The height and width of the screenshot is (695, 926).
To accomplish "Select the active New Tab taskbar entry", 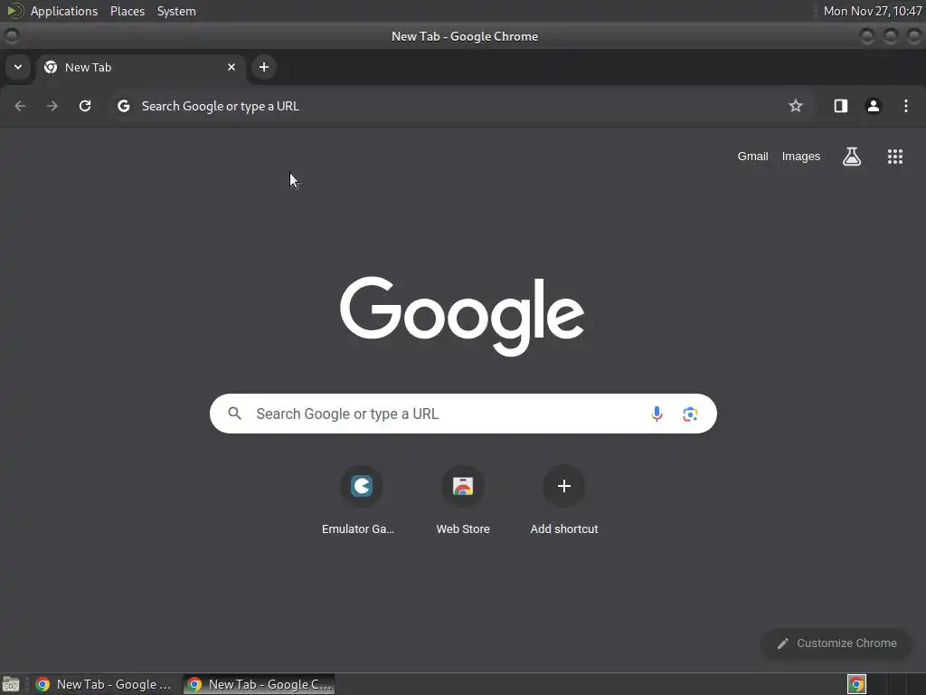I will pyautogui.click(x=259, y=684).
